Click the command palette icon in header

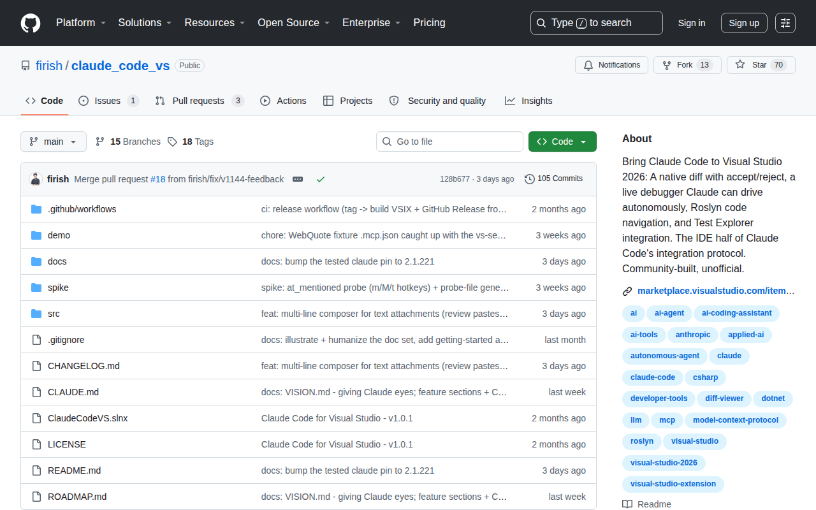coord(785,23)
